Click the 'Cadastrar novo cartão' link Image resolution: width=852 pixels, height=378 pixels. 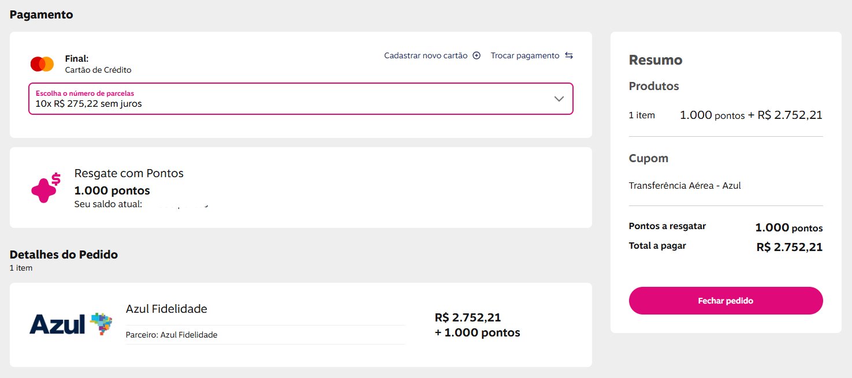click(x=426, y=55)
